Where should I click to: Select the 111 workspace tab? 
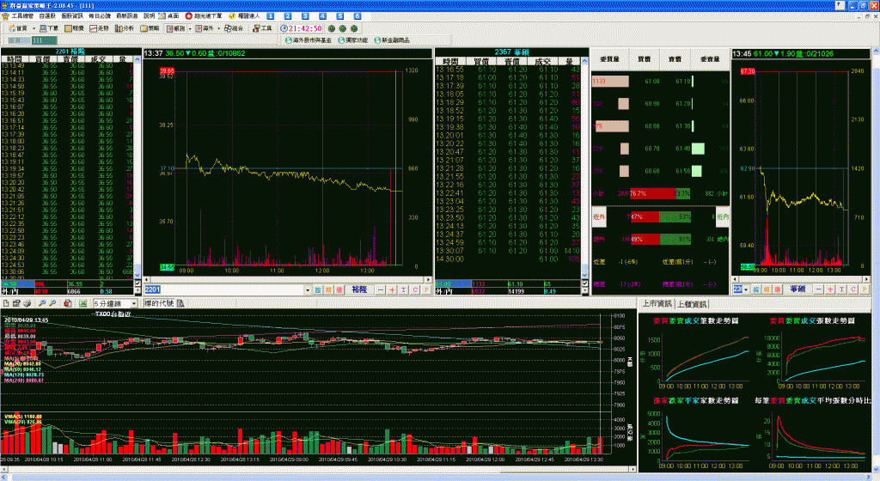coord(45,40)
